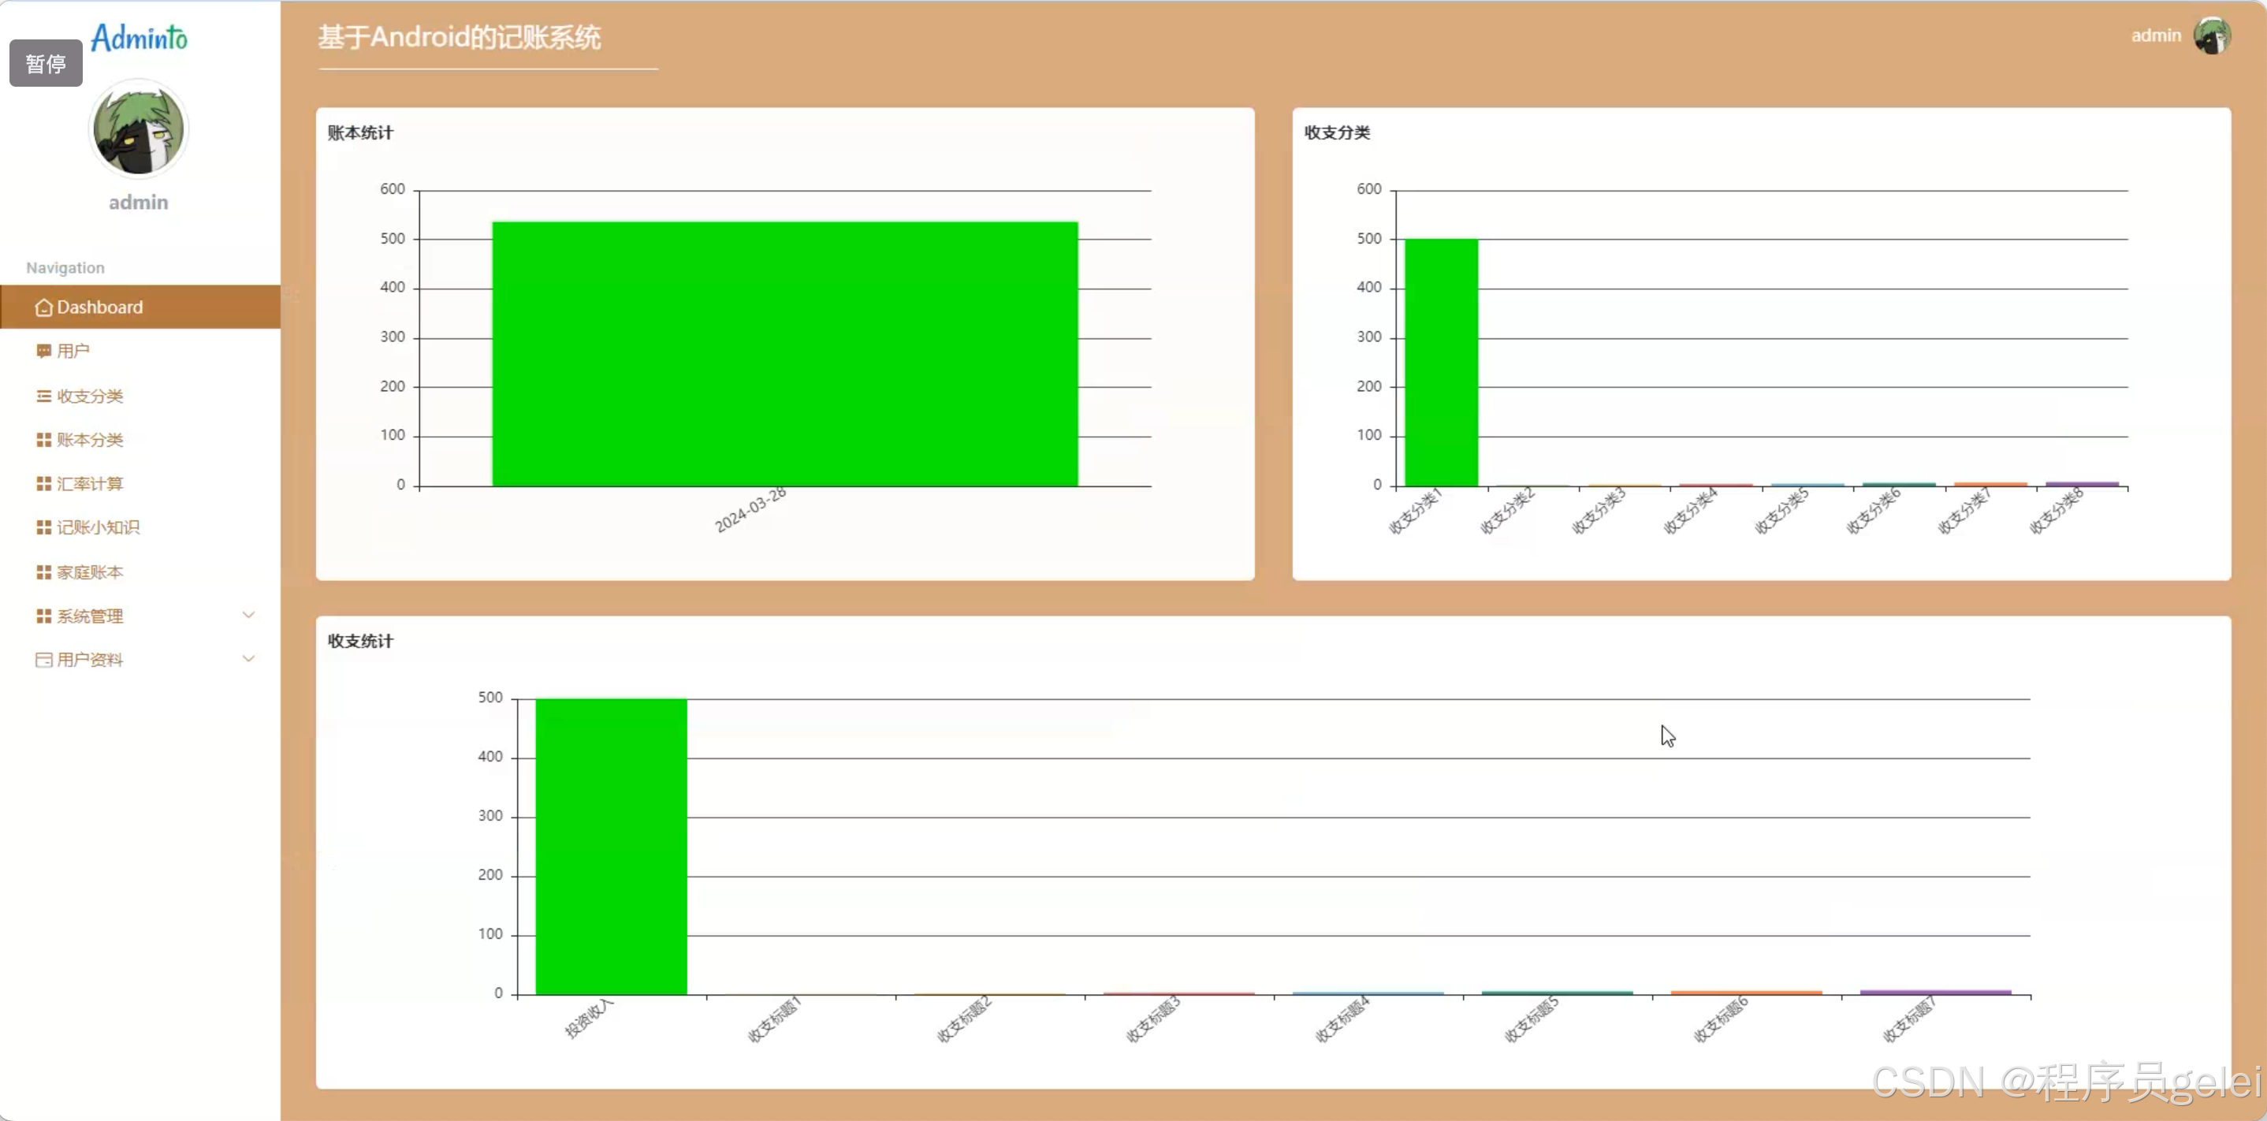This screenshot has height=1121, width=2267.
Task: Click the large sidebar admin avatar
Action: point(138,129)
